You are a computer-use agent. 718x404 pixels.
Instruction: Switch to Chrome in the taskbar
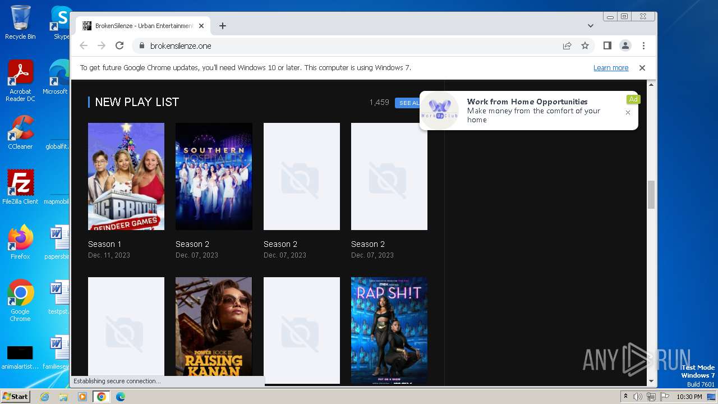click(x=102, y=397)
